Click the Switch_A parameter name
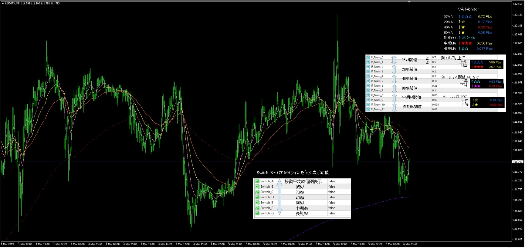The width and height of the screenshot is (525, 248). point(267,181)
